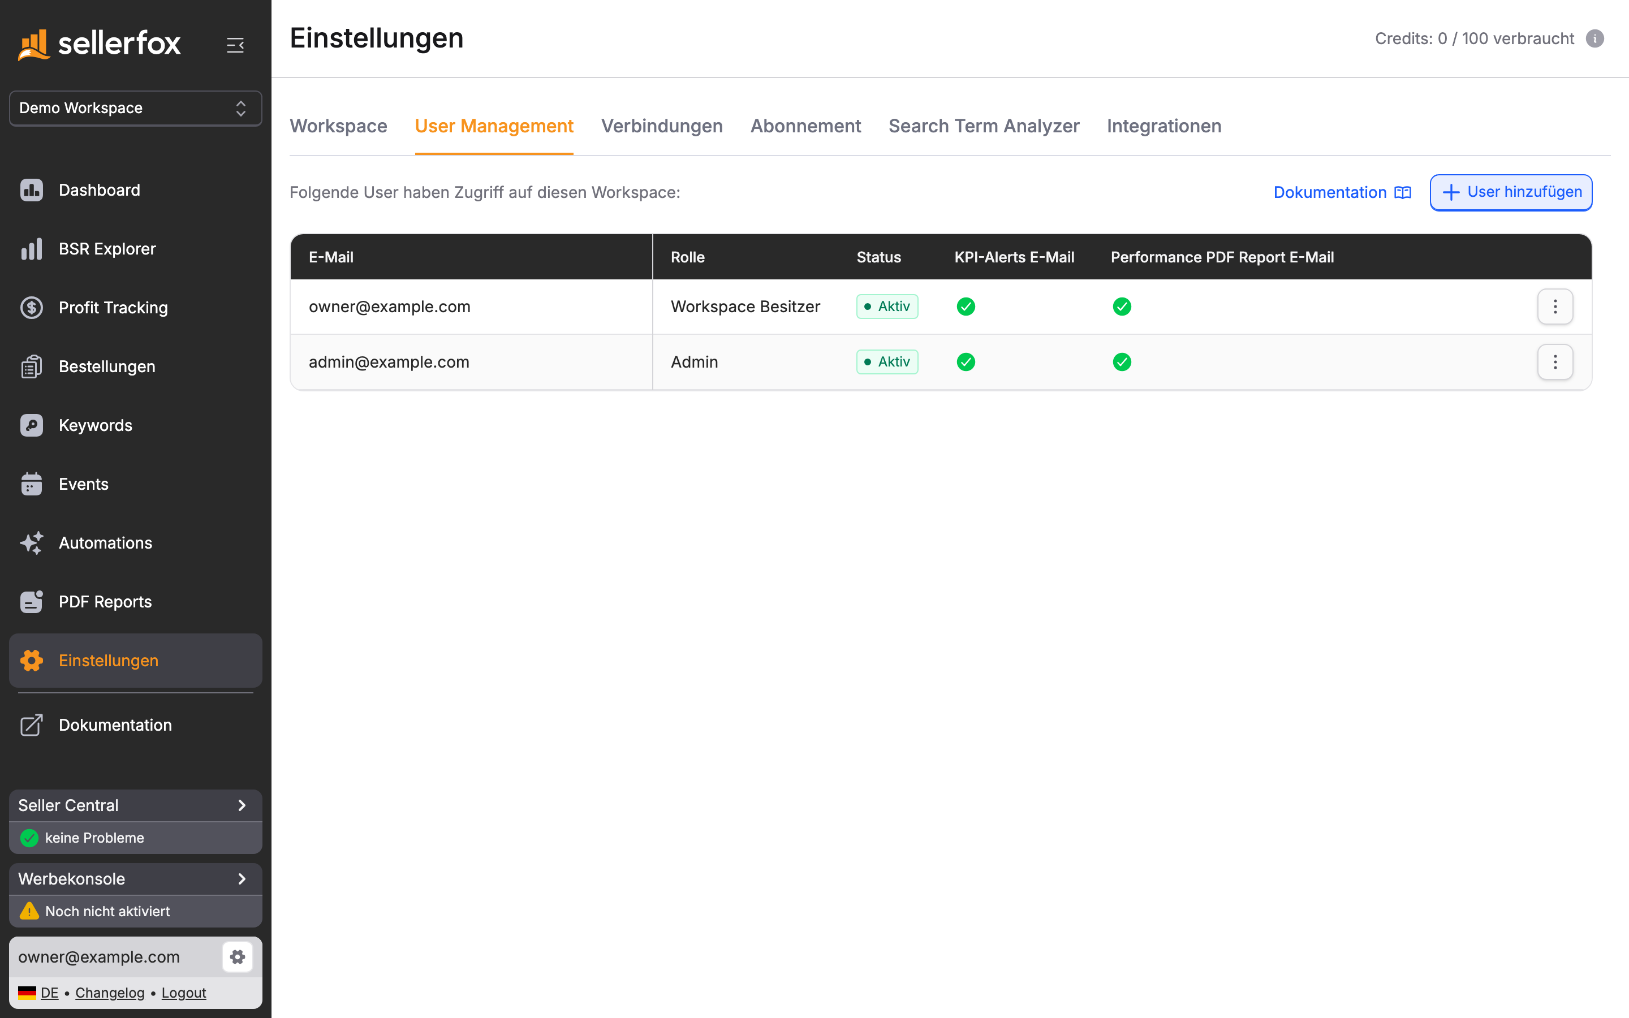
Task: Click the Events calendar icon
Action: coord(32,484)
